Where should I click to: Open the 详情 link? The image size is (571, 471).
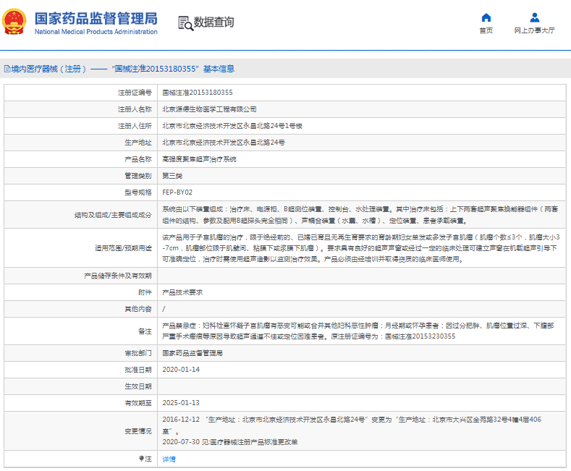(x=168, y=459)
